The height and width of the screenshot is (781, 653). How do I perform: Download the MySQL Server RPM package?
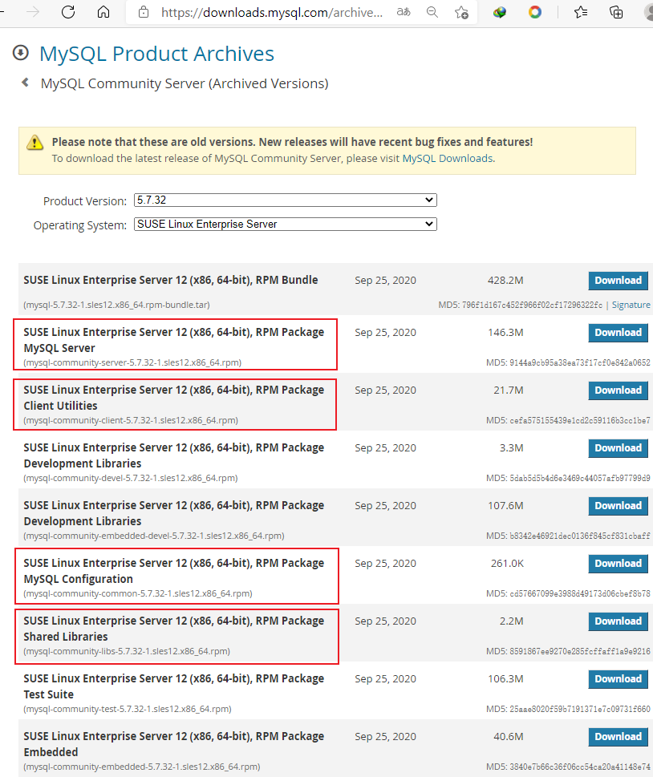[x=618, y=333]
